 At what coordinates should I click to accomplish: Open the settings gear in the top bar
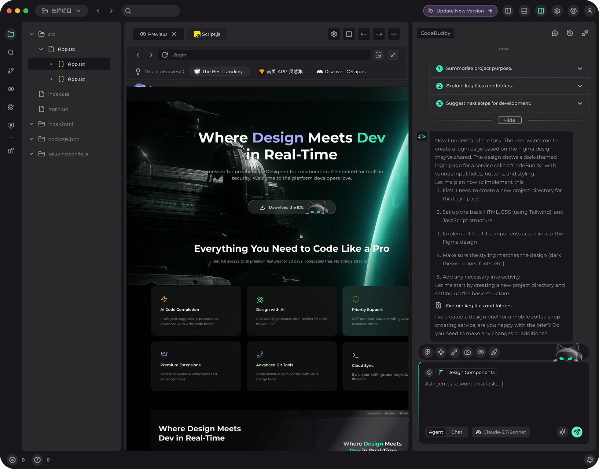pyautogui.click(x=557, y=11)
